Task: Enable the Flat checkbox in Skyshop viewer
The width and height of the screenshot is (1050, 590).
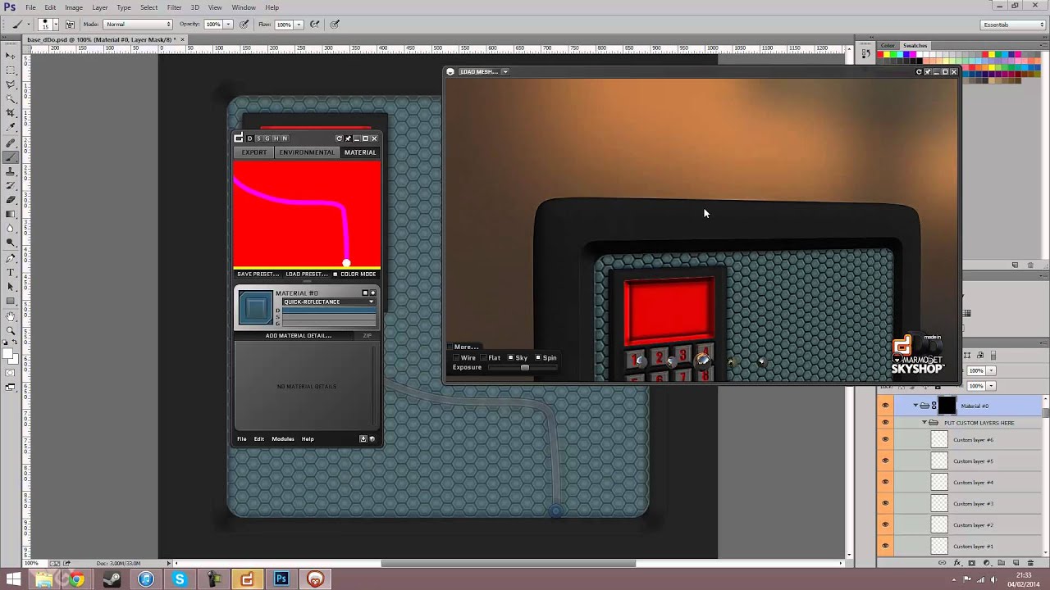Action: (x=484, y=358)
